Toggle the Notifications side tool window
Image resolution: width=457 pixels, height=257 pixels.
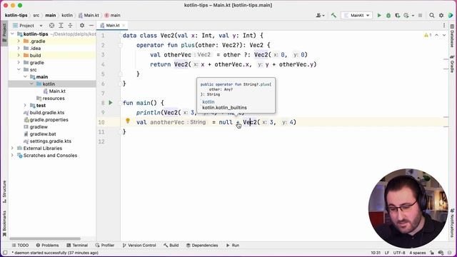click(x=452, y=223)
